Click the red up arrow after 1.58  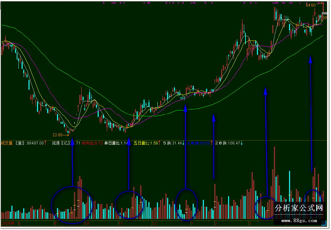click(159, 143)
